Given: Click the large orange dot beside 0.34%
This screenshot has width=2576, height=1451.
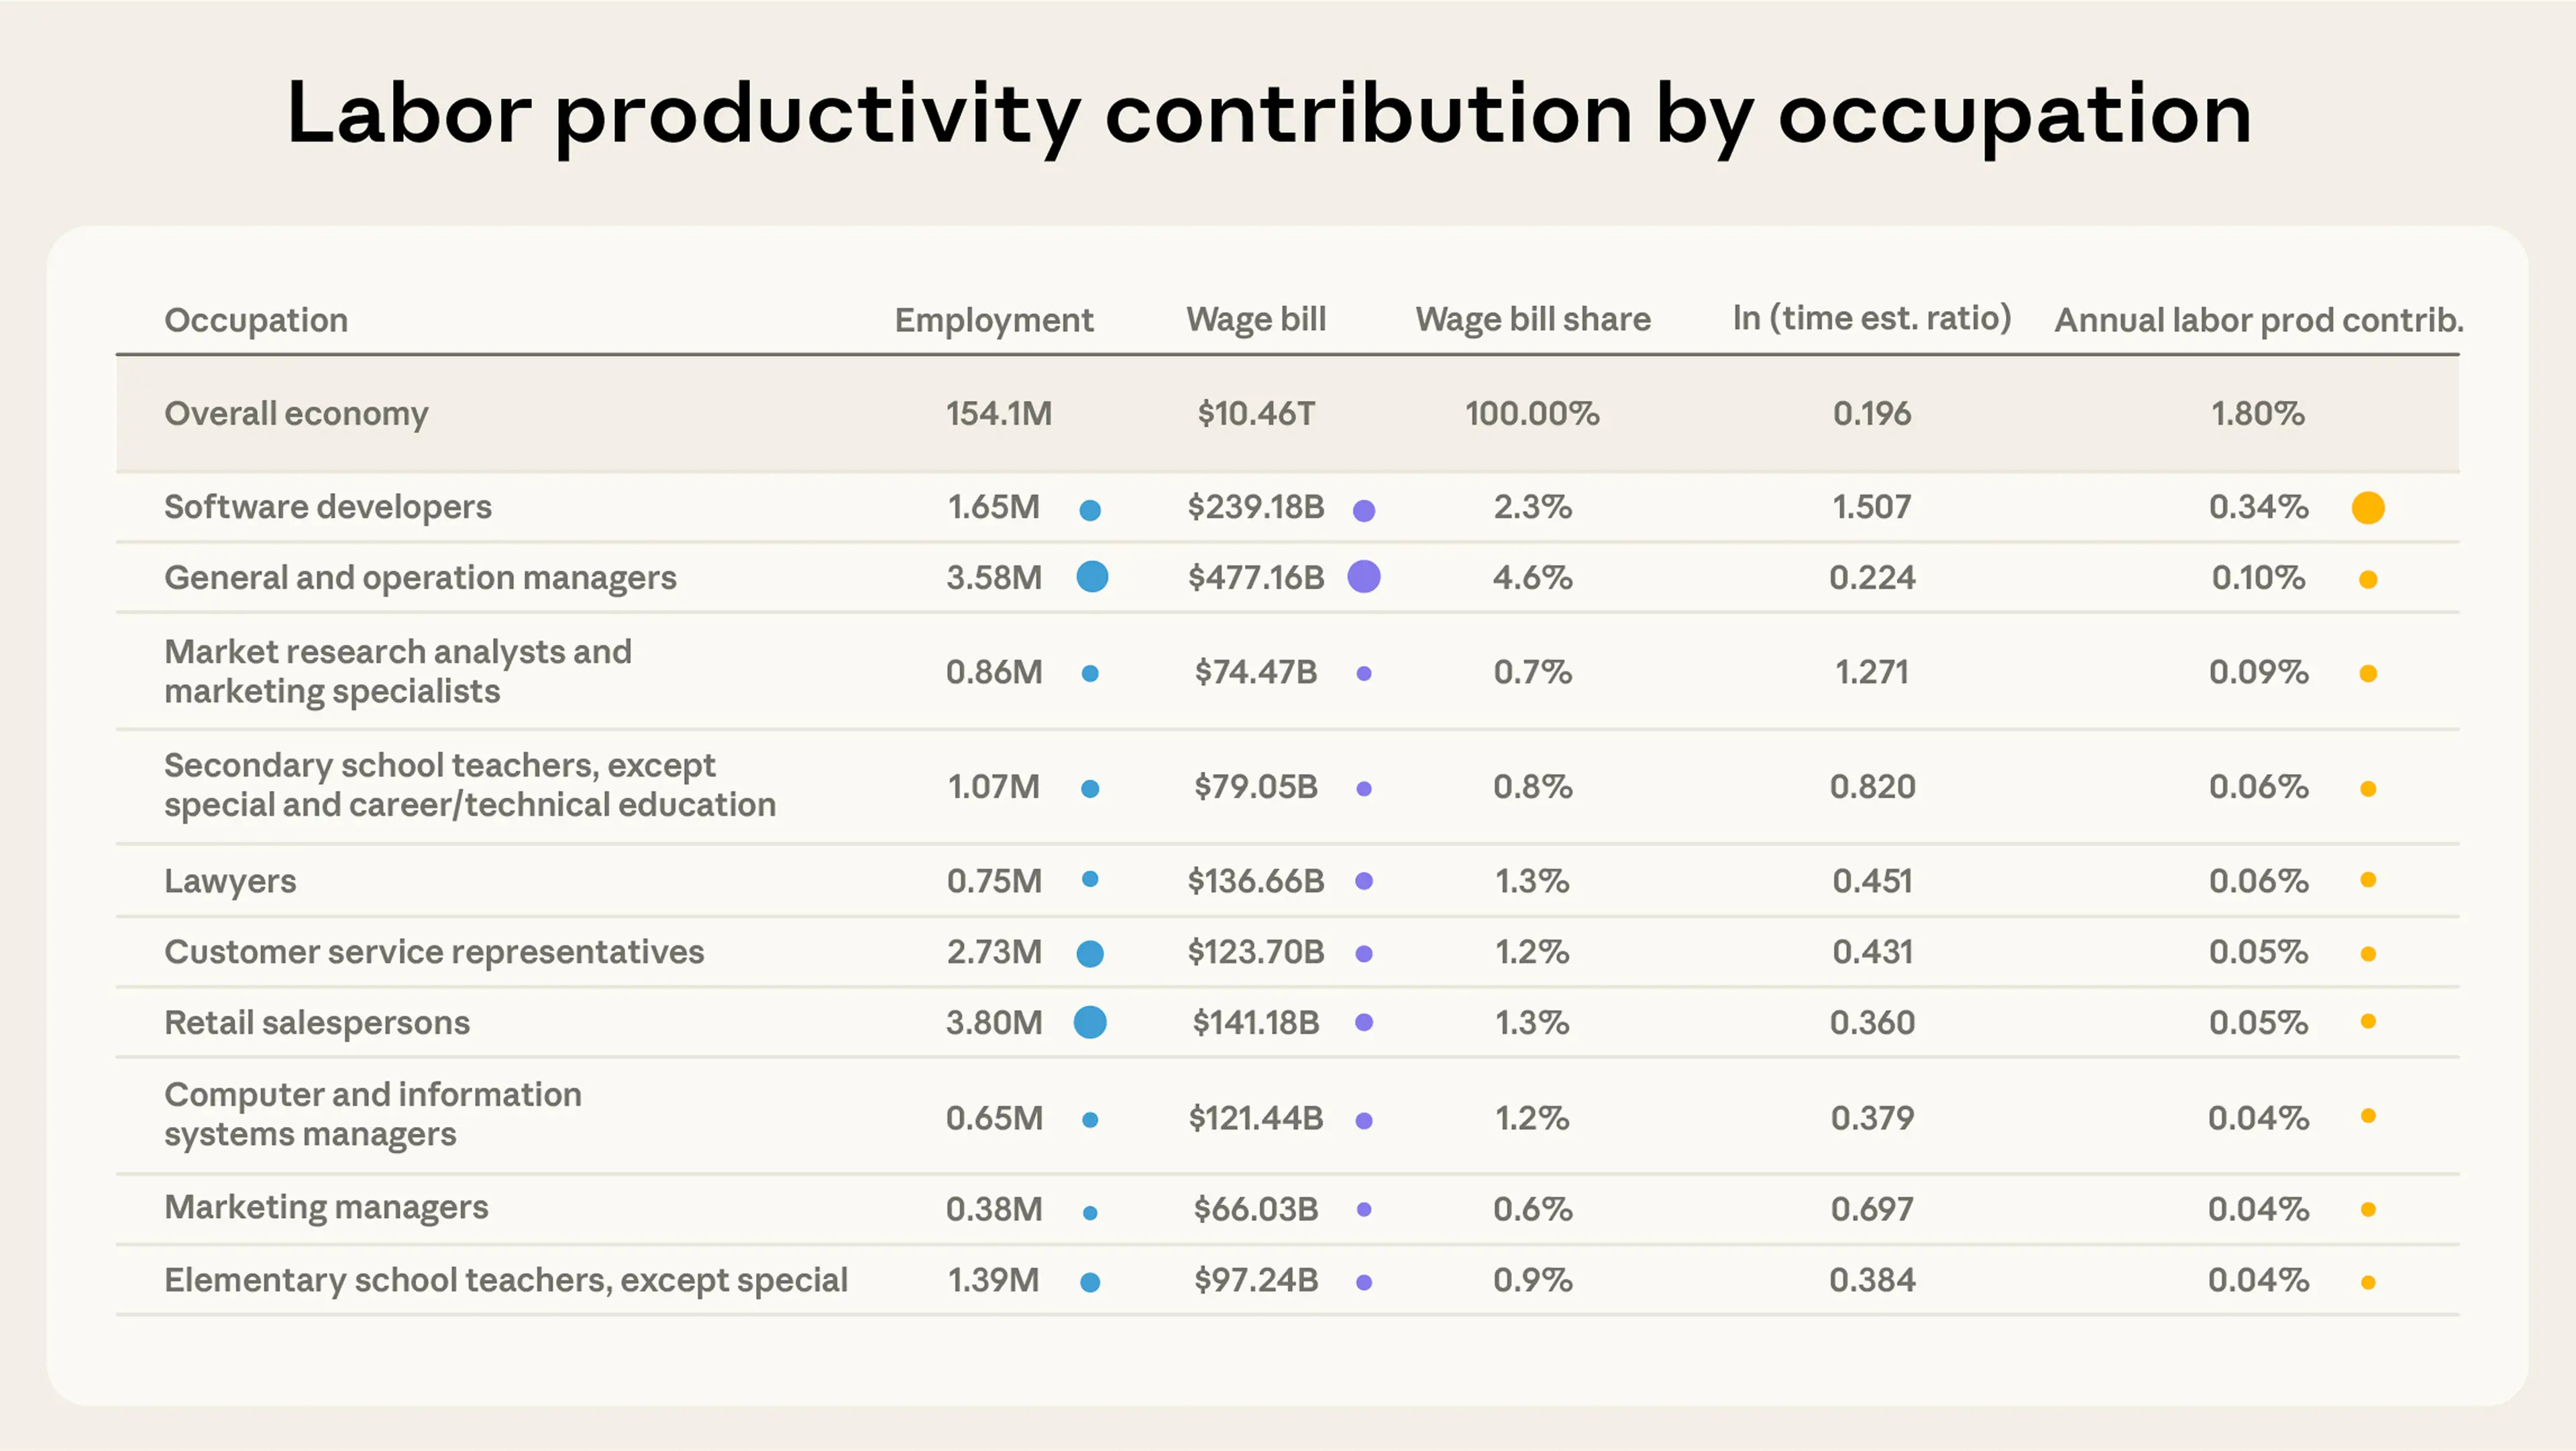Looking at the screenshot, I should pyautogui.click(x=2367, y=508).
